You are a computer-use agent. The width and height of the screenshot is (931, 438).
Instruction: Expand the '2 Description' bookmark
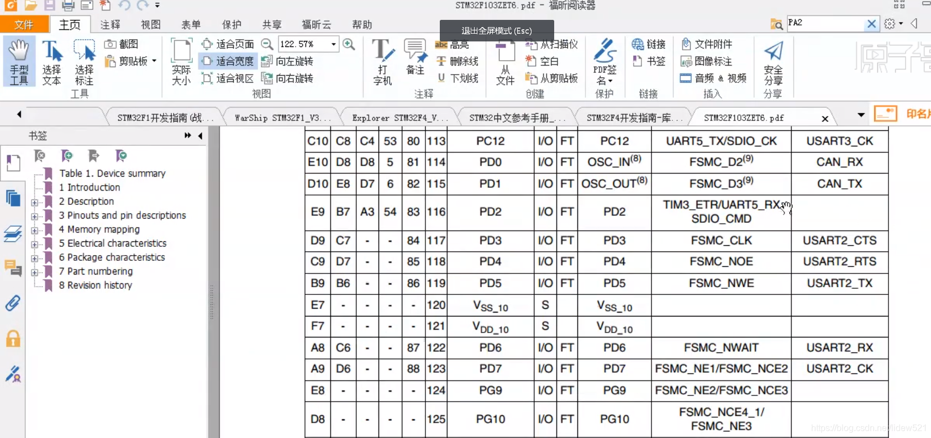click(x=35, y=202)
